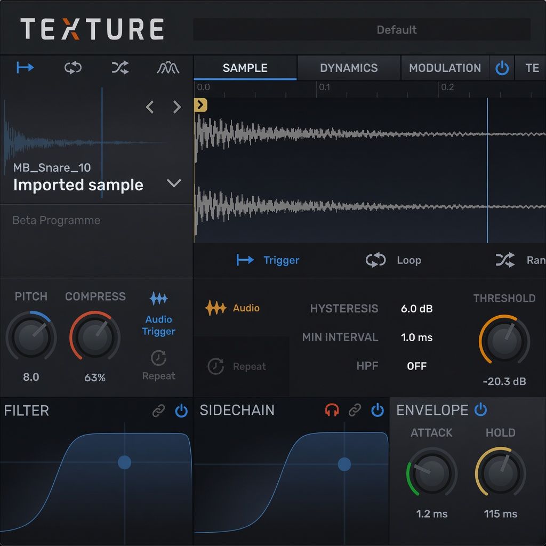Select the Audio Trigger waveform icon
Image resolution: width=546 pixels, height=546 pixels.
[x=158, y=299]
